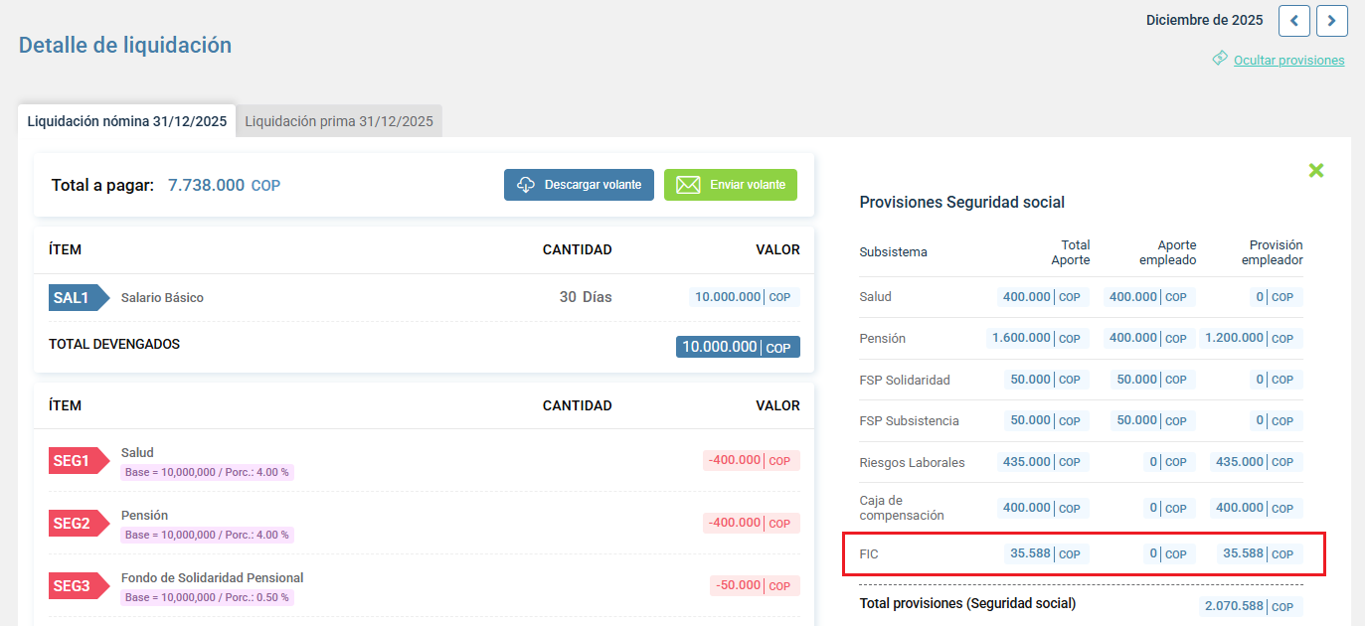Hide provisions via Ocultar provisiones link
Image resolution: width=1365 pixels, height=626 pixels.
pyautogui.click(x=1288, y=61)
